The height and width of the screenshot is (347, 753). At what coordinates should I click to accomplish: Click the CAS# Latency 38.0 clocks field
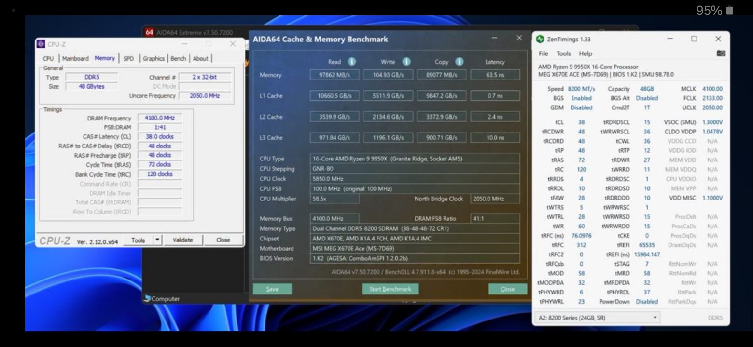(160, 137)
